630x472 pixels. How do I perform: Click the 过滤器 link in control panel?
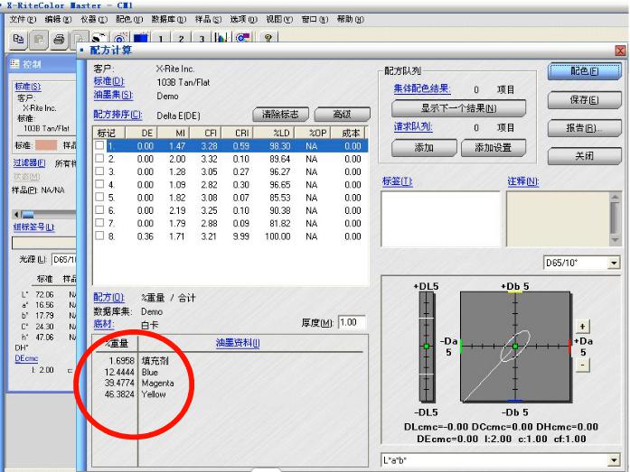[x=29, y=162]
